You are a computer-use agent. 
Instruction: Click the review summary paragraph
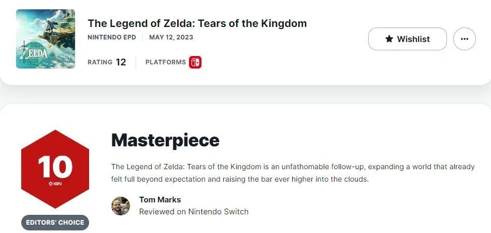coord(293,173)
